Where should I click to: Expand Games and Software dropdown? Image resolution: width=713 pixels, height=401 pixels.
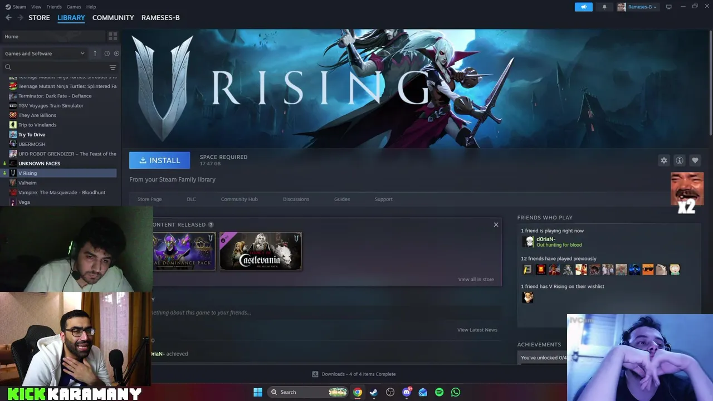tap(45, 53)
